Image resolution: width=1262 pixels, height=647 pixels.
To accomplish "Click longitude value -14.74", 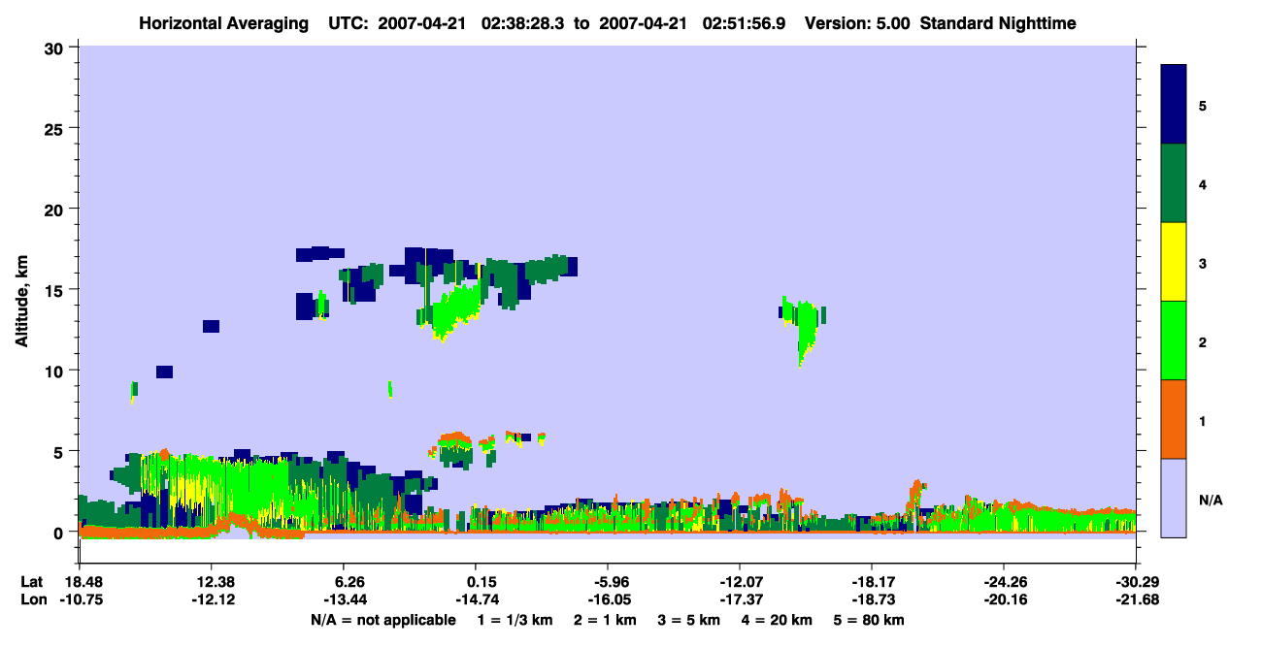I will pyautogui.click(x=476, y=599).
